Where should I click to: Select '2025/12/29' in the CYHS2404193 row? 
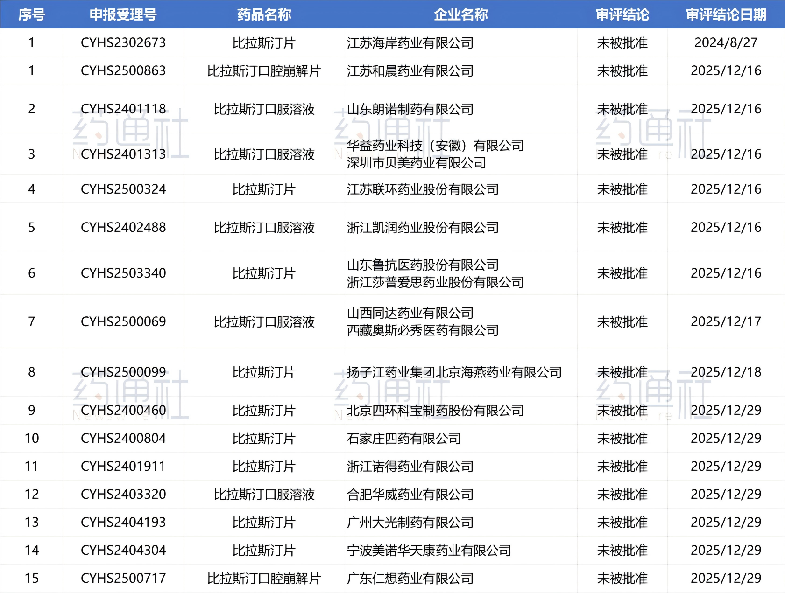click(726, 523)
